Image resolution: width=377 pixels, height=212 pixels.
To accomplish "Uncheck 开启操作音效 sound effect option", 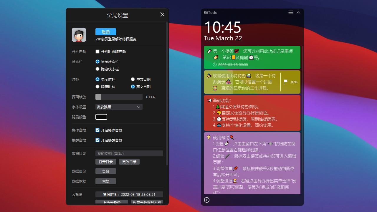I will [97, 130].
